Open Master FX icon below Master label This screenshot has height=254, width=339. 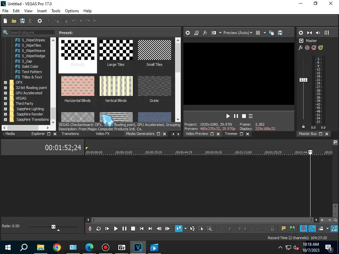coord(301,48)
